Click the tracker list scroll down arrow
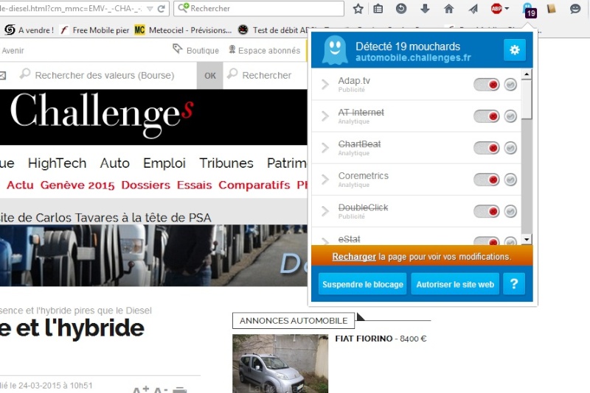This screenshot has width=590, height=393. pyautogui.click(x=527, y=239)
